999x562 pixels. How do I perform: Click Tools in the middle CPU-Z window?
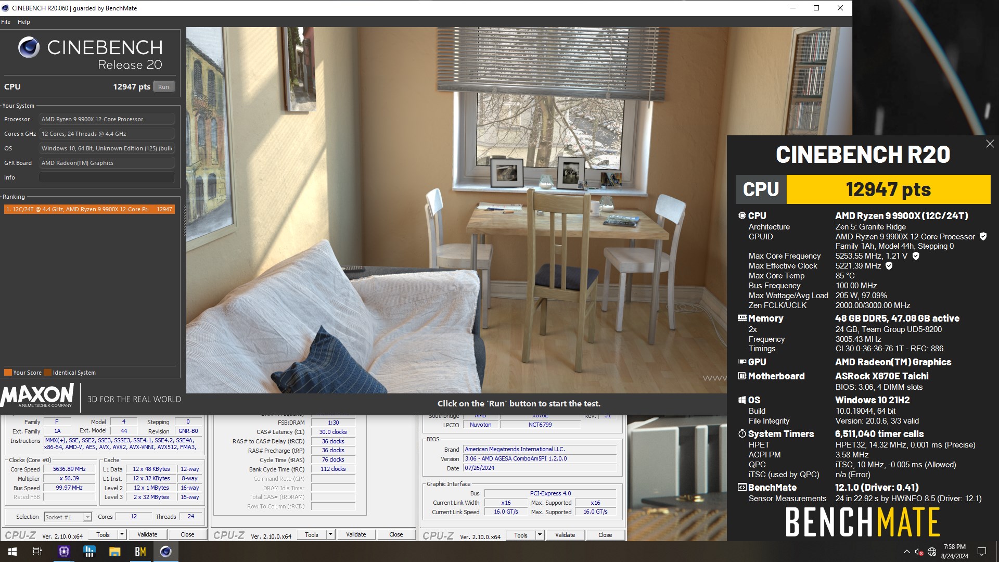312,534
